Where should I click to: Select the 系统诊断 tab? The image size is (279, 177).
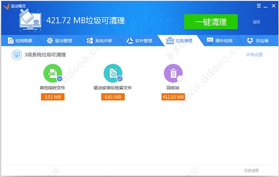[99, 41]
